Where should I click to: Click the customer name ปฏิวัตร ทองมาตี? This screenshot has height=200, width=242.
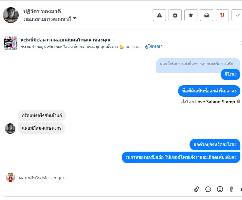[x=42, y=12]
